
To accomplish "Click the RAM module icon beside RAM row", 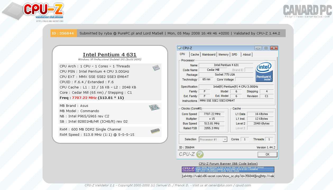I will [x=155, y=131].
